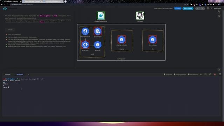224x126 pixels.
Task: Select the prod-netpol network policy icon
Action: [x=98, y=31]
